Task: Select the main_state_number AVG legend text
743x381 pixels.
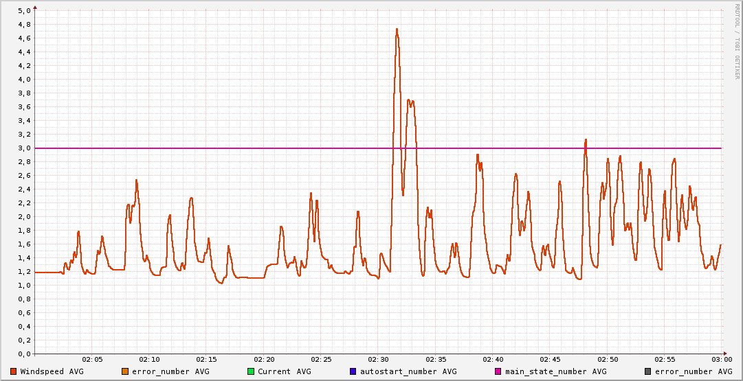Action: [555, 371]
